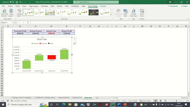
Task: Click the Task View taskbar icon
Action: pyautogui.click(x=57, y=105)
